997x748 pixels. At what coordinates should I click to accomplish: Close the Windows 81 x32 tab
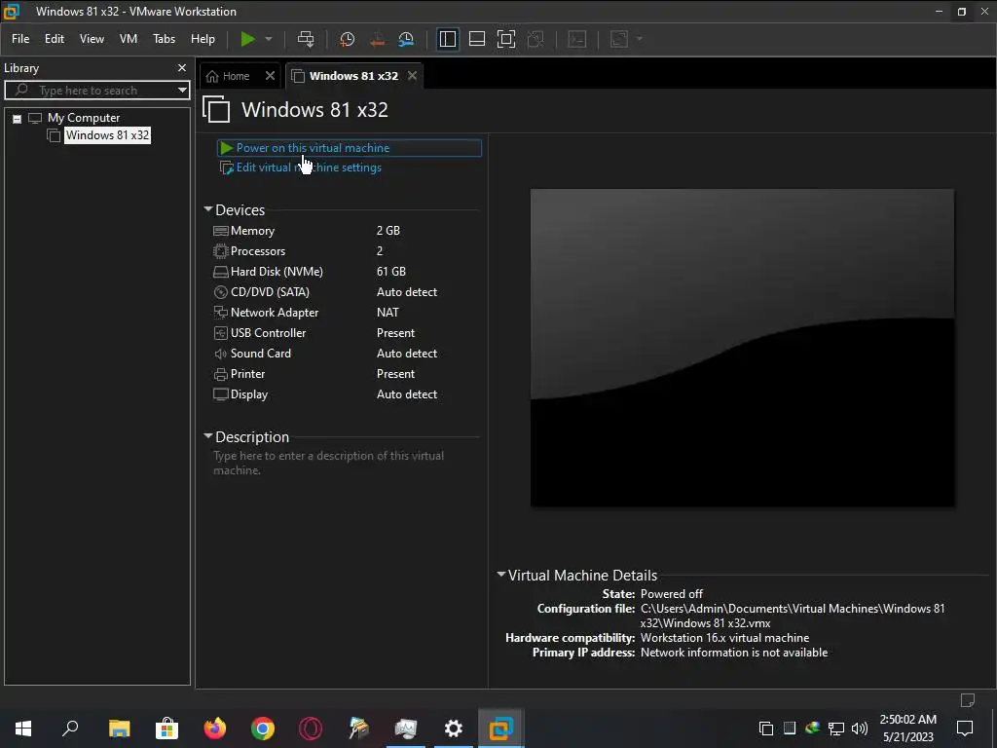[413, 76]
